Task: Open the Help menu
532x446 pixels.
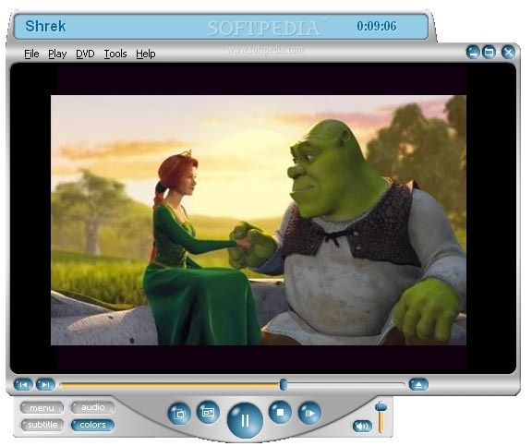Action: coord(146,54)
